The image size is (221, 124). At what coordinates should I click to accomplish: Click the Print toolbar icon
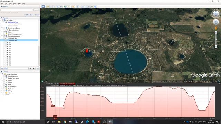pyautogui.click(x=86, y=7)
